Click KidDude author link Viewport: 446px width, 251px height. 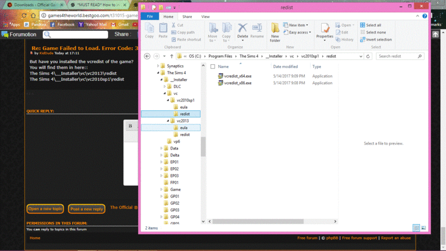tap(46, 53)
